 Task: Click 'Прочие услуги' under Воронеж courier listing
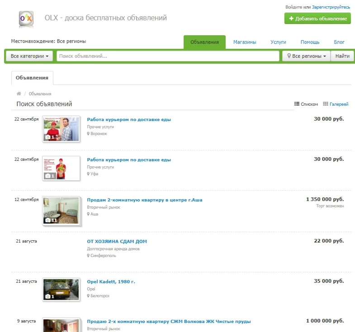[x=100, y=127]
